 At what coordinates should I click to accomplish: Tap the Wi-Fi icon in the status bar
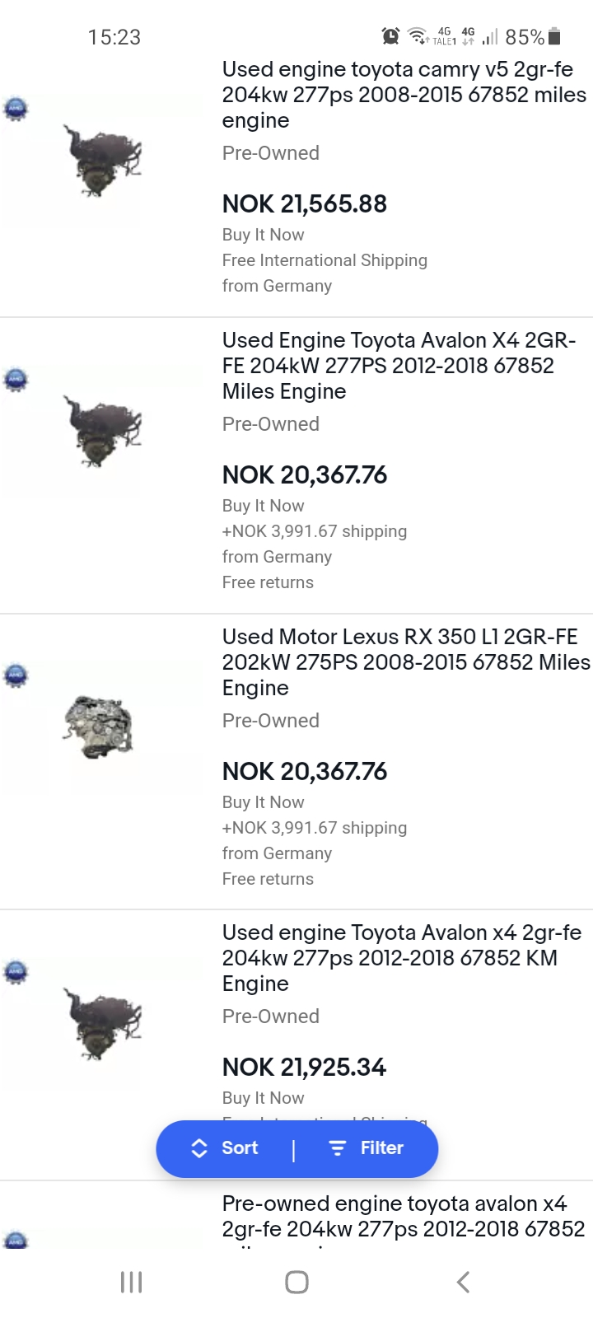coord(418,36)
